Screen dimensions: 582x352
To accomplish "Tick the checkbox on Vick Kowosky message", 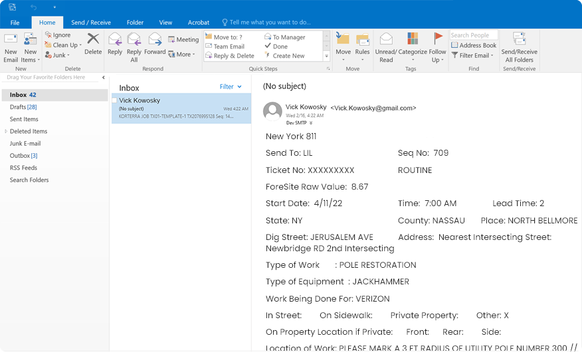I will coord(115,100).
